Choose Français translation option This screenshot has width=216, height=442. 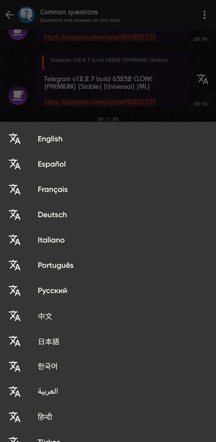(x=52, y=189)
